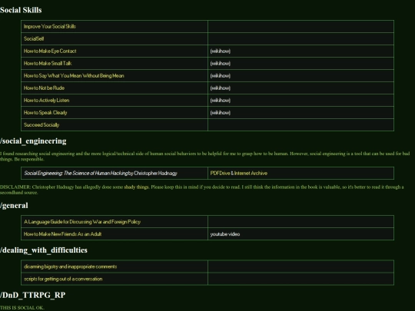
Task: Click (wikihow) text beside Small Talk row
Action: (221, 63)
